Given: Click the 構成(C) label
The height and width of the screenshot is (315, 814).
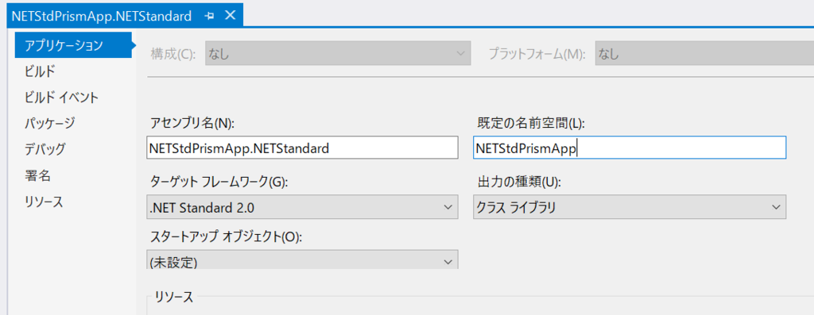Looking at the screenshot, I should (x=172, y=54).
